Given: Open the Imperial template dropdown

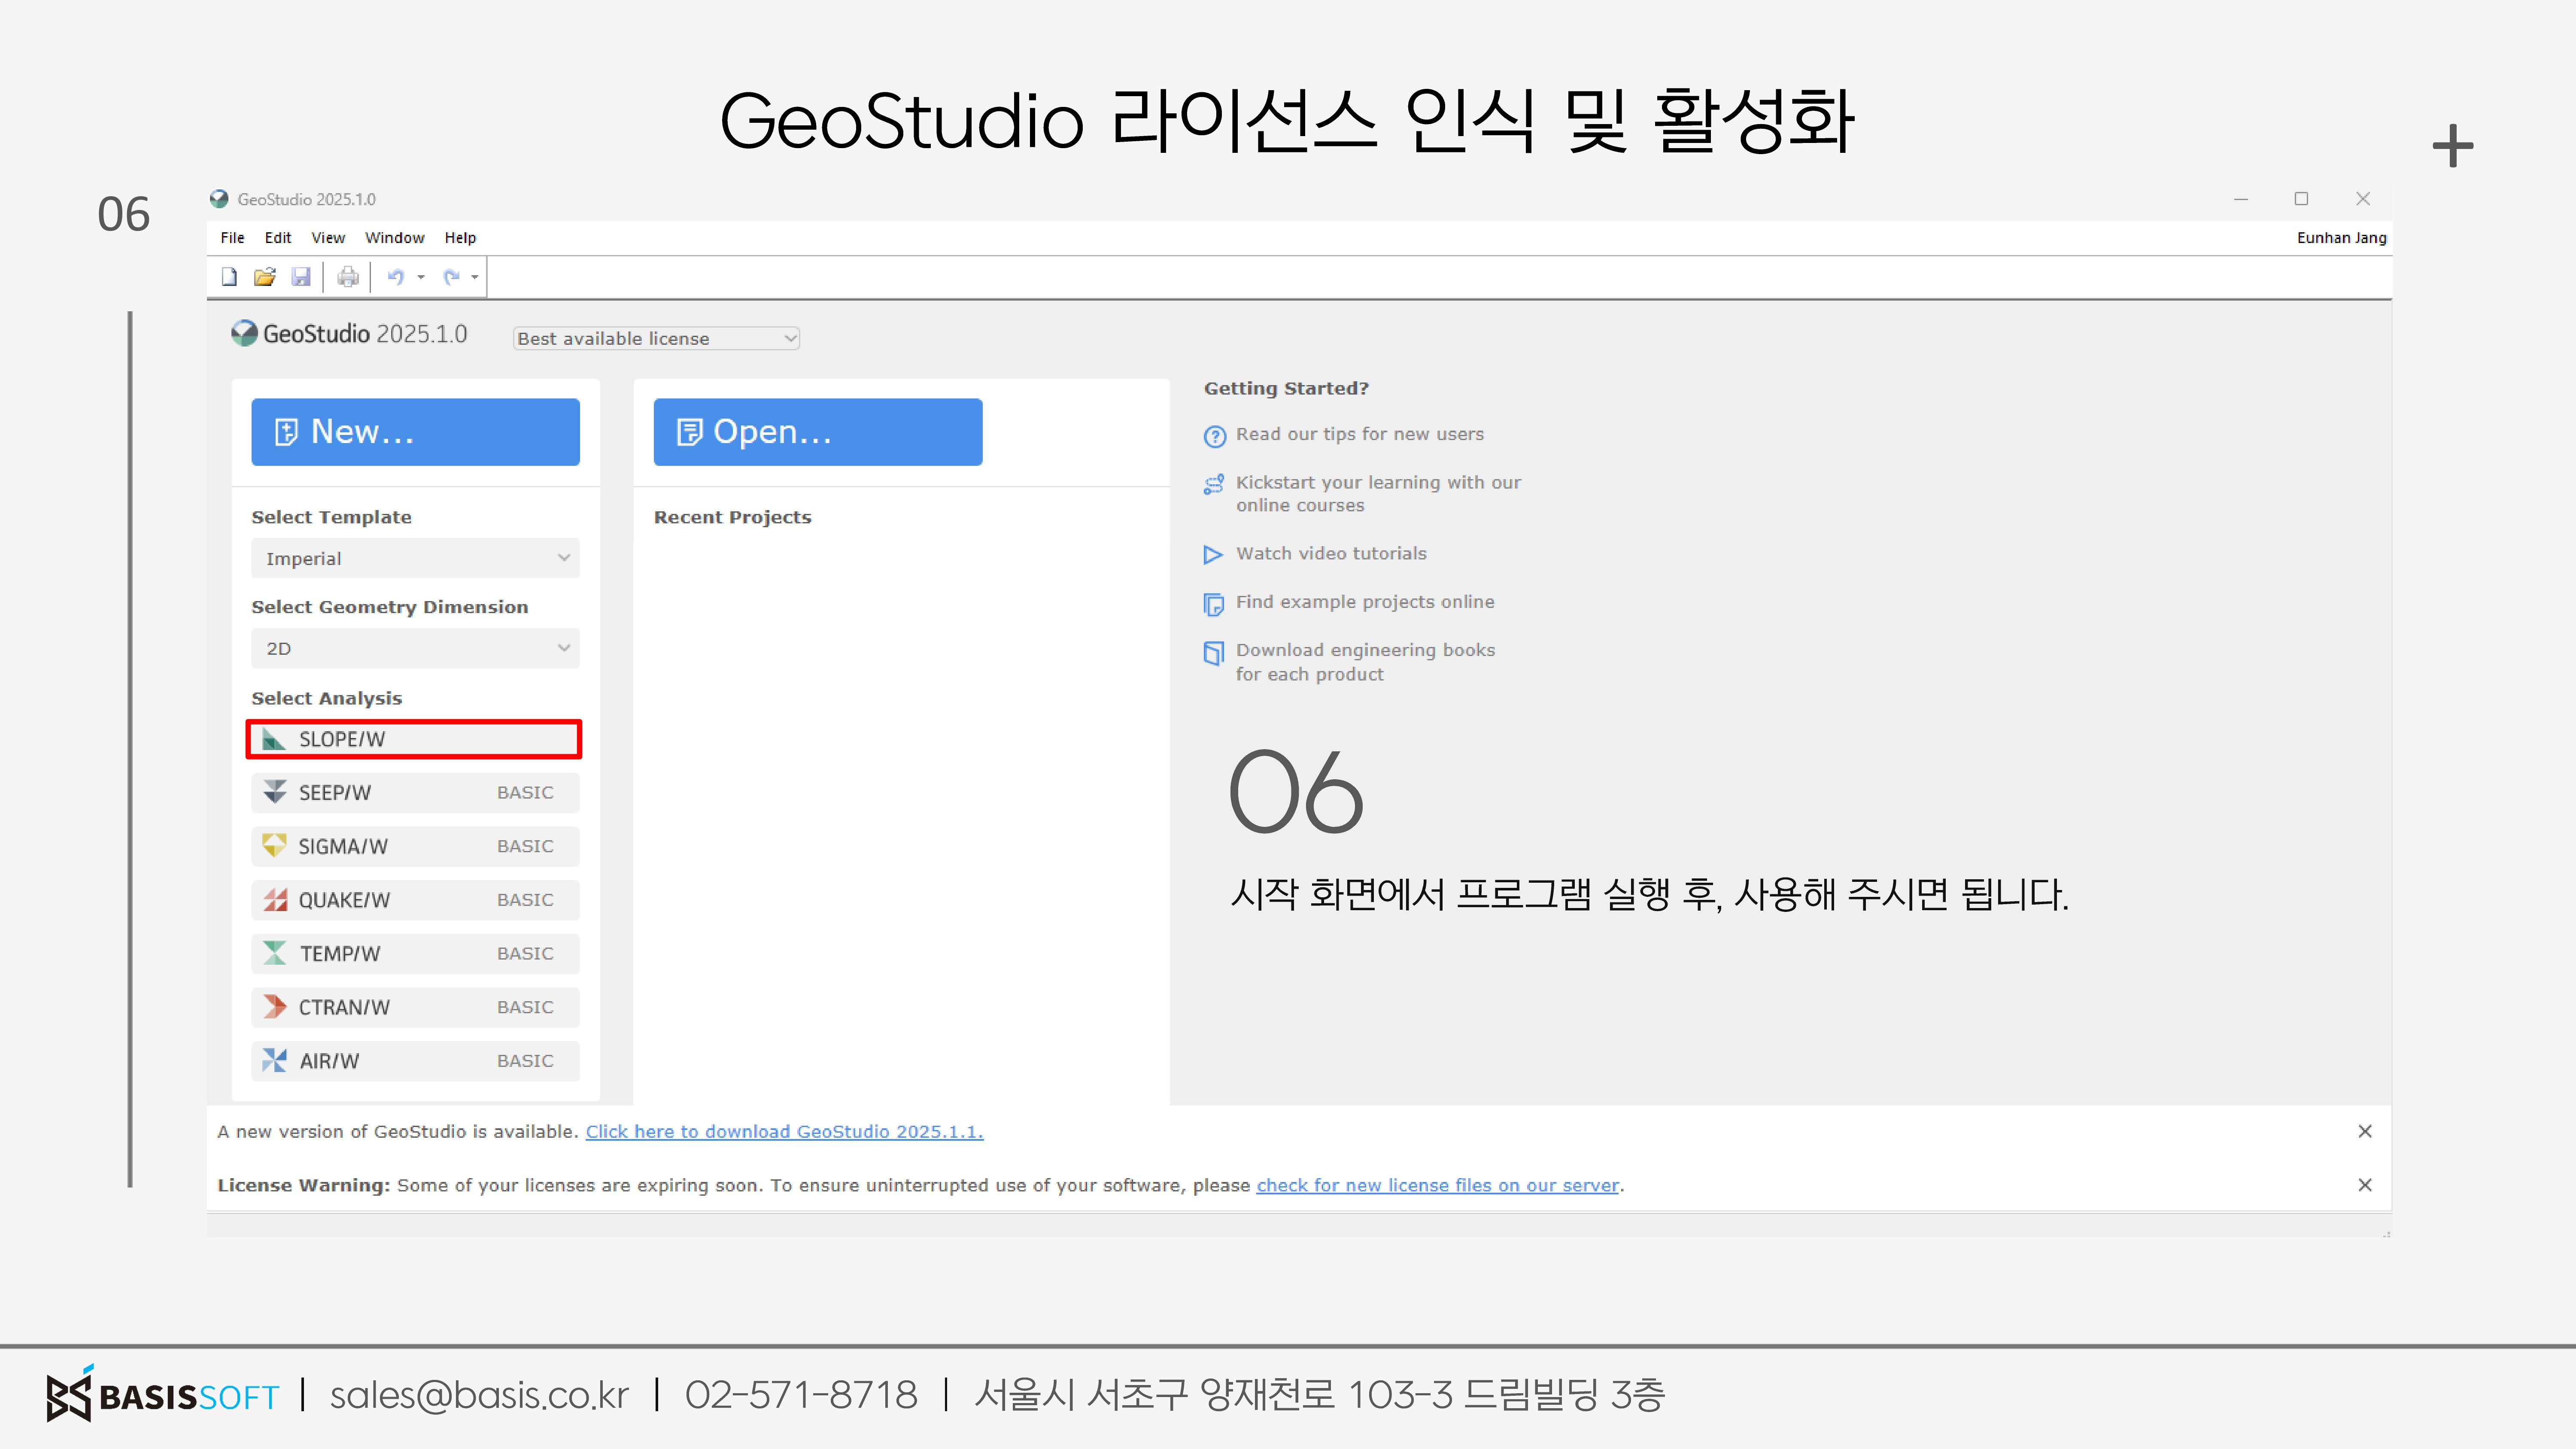Looking at the screenshot, I should coord(415,558).
